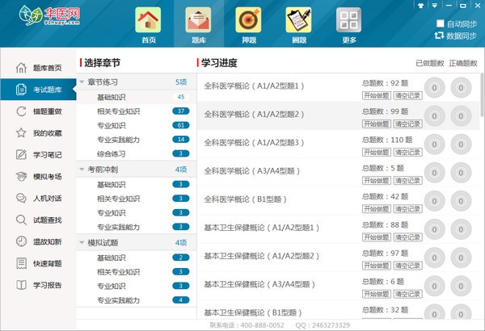Select 基础知识 under 考前冲刺

[136, 185]
